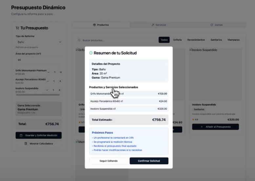This screenshot has height=181, width=255.
Task: Filter products by Grifería category
Action: coord(177,40)
